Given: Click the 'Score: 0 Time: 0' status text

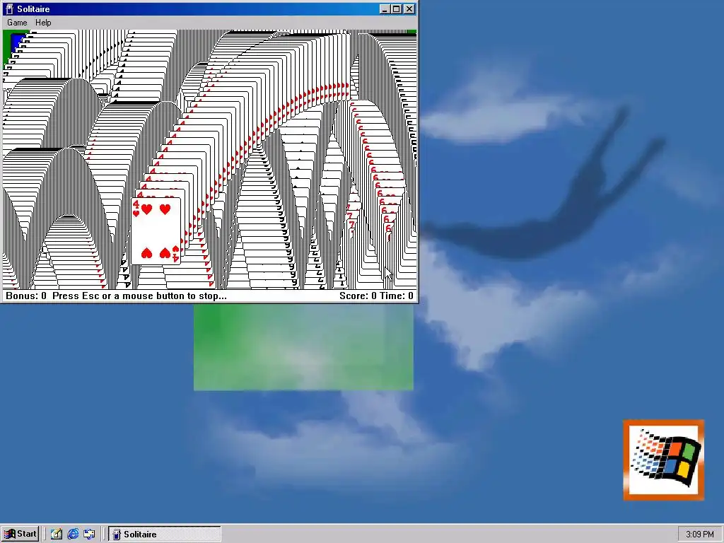Looking at the screenshot, I should point(376,296).
